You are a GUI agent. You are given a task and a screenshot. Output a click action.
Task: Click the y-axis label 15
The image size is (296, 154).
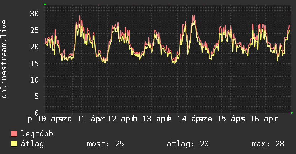click(34, 63)
